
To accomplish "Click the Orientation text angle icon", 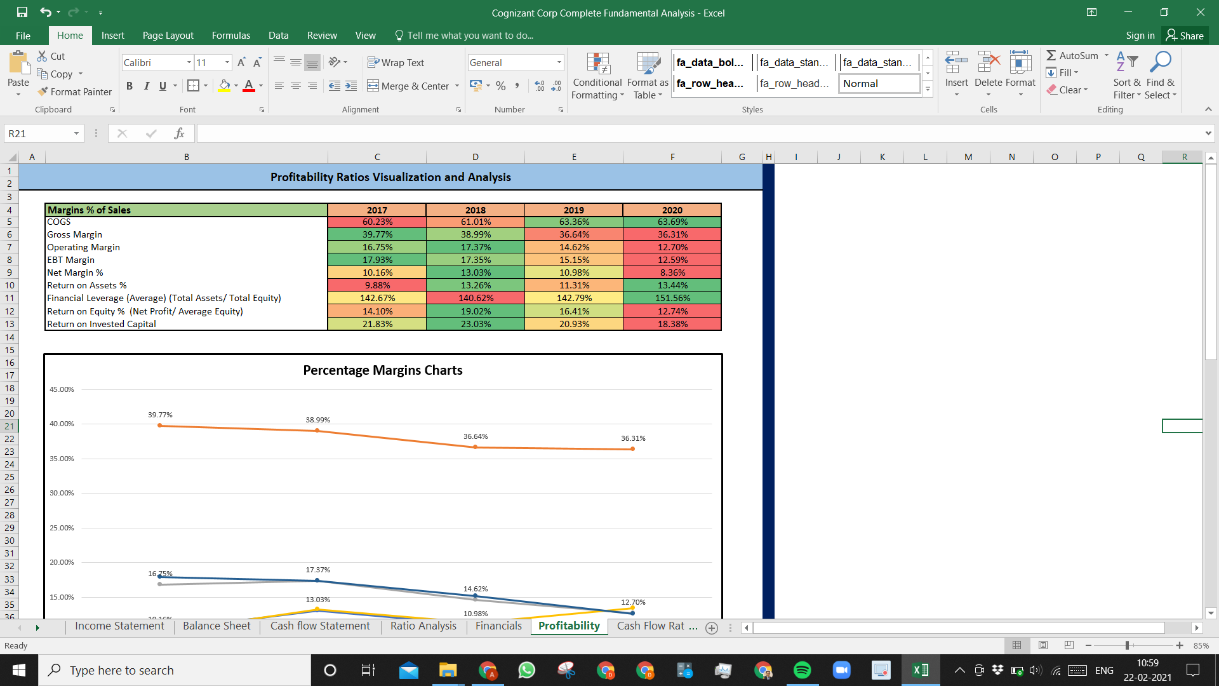I will (335, 62).
